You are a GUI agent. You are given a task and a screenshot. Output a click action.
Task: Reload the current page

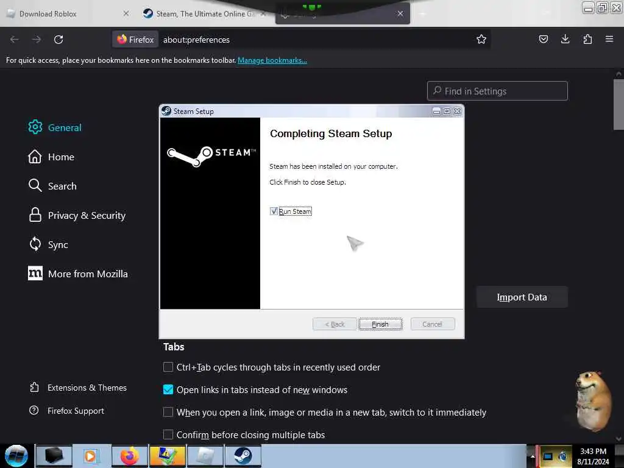pos(58,40)
